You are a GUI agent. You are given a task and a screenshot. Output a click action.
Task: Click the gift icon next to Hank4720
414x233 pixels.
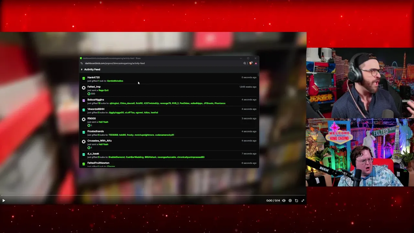[x=84, y=78]
